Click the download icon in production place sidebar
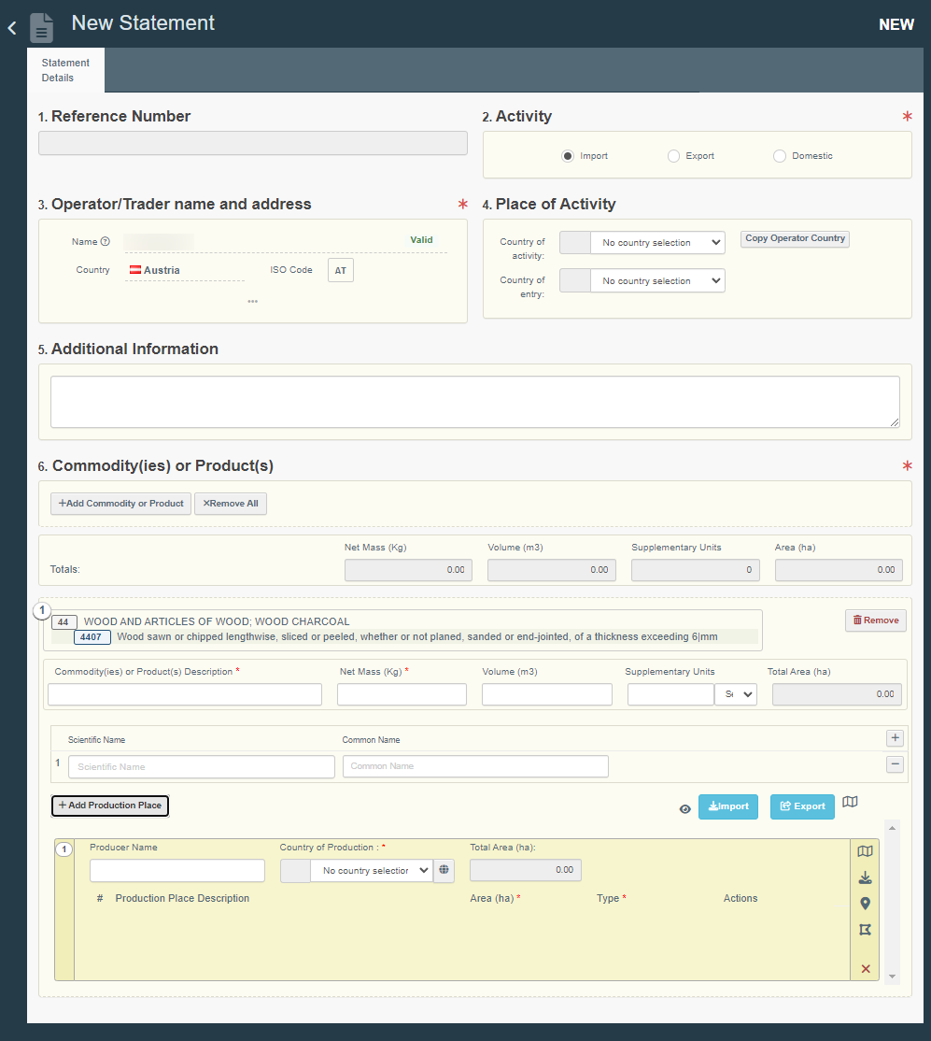This screenshot has height=1041, width=931. click(x=865, y=877)
